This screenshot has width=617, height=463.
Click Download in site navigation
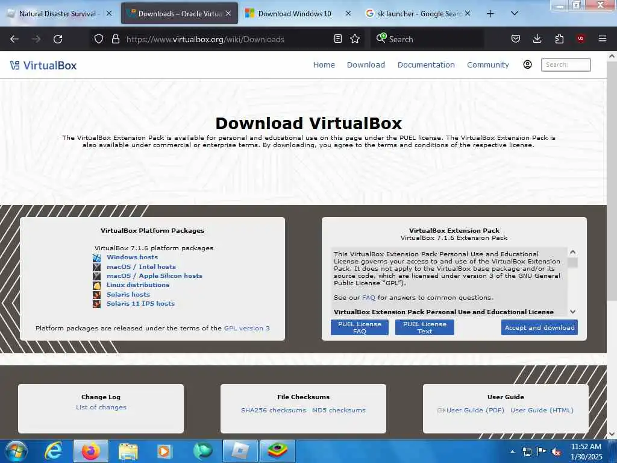coord(366,65)
